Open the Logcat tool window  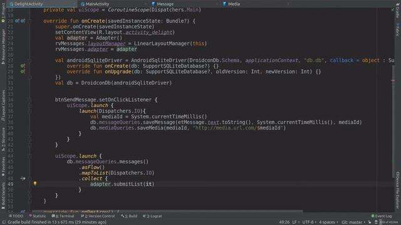[152, 216]
